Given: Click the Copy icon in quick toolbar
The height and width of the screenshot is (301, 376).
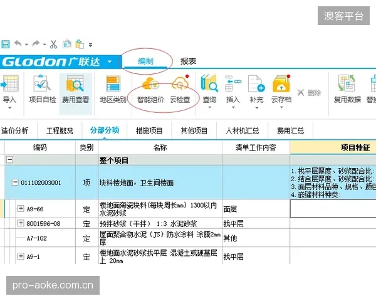Looking at the screenshot, I should click(x=66, y=45).
